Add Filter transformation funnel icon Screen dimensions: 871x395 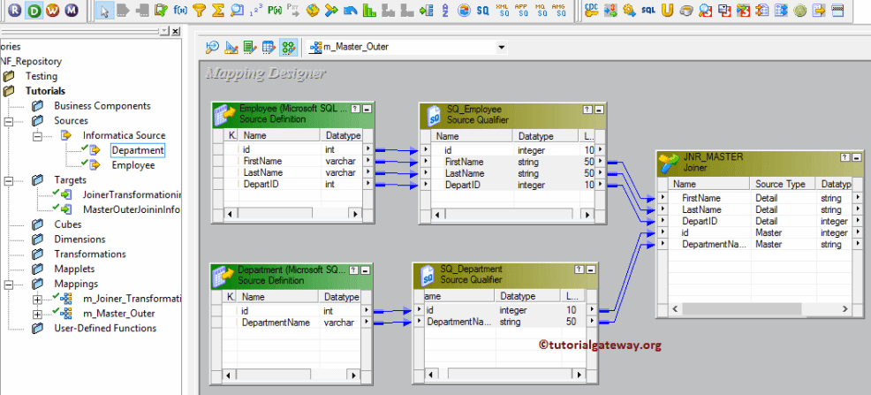[200, 10]
